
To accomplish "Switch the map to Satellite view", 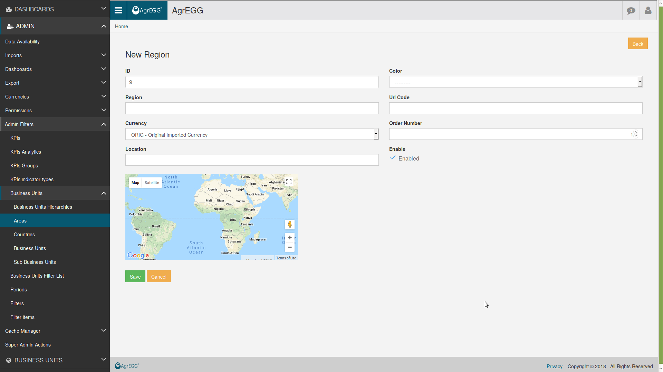I will [152, 183].
